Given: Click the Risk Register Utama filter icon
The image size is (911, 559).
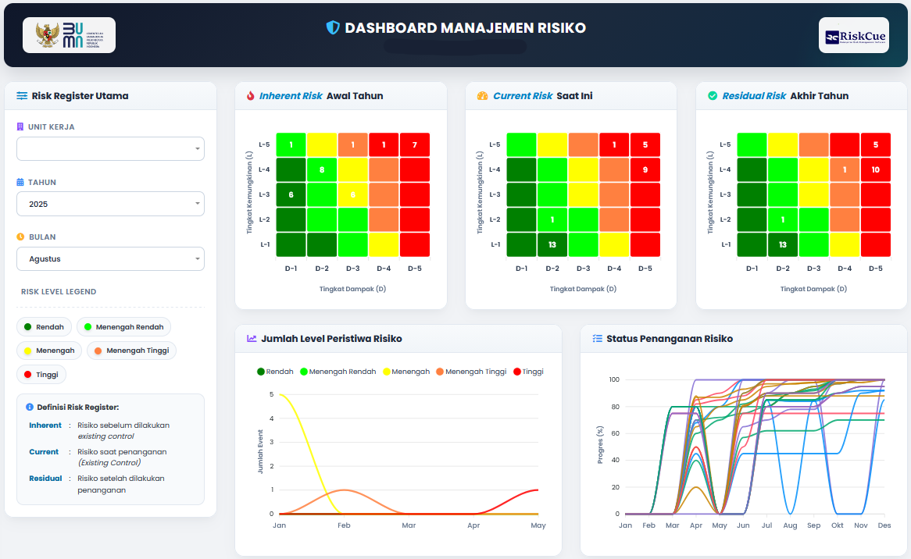Looking at the screenshot, I should (22, 96).
